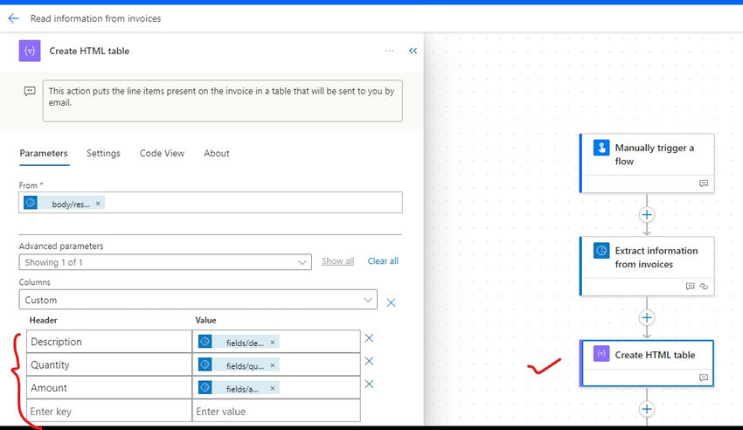Click the Create HTML table card icon
Viewport: 743px width, 430px height.
(601, 353)
